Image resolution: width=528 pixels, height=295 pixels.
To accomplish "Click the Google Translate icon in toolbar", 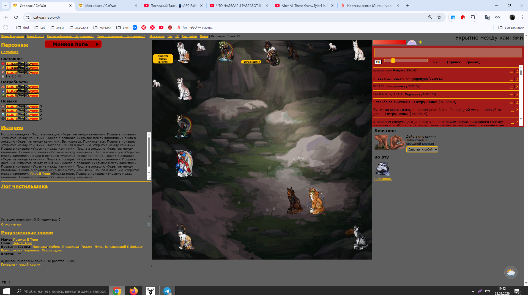I will tap(488, 17).
